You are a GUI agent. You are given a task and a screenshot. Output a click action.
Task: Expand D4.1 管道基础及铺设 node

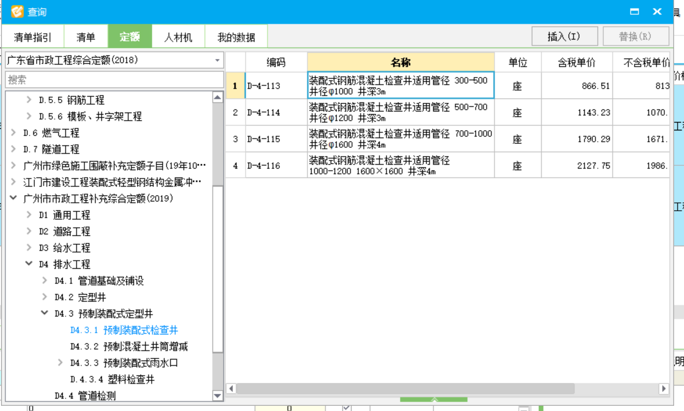point(44,281)
